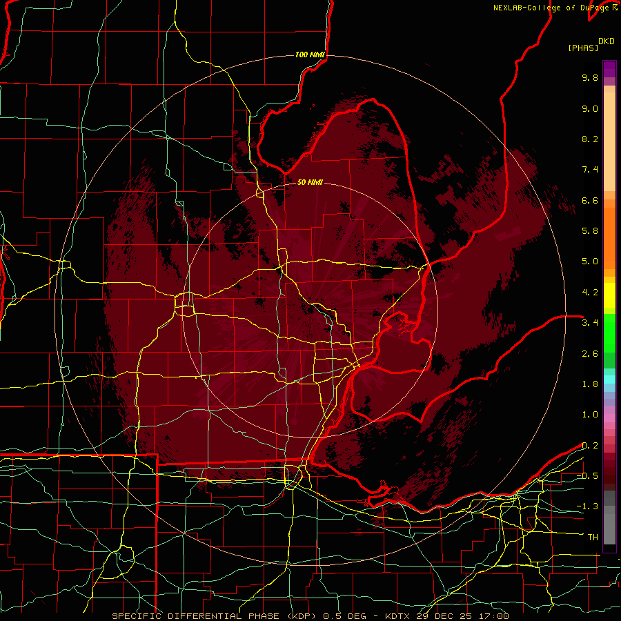Image resolution: width=621 pixels, height=621 pixels.
Task: Click the 8.2 scale value
Action: point(590,139)
